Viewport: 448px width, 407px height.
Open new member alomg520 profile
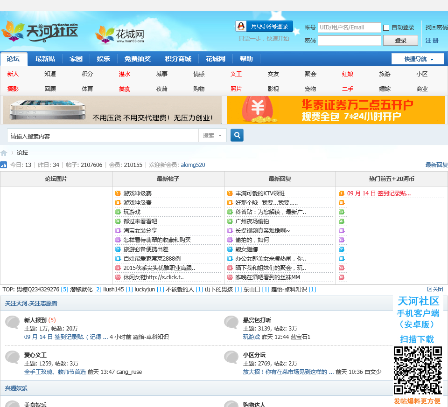pyautogui.click(x=193, y=165)
